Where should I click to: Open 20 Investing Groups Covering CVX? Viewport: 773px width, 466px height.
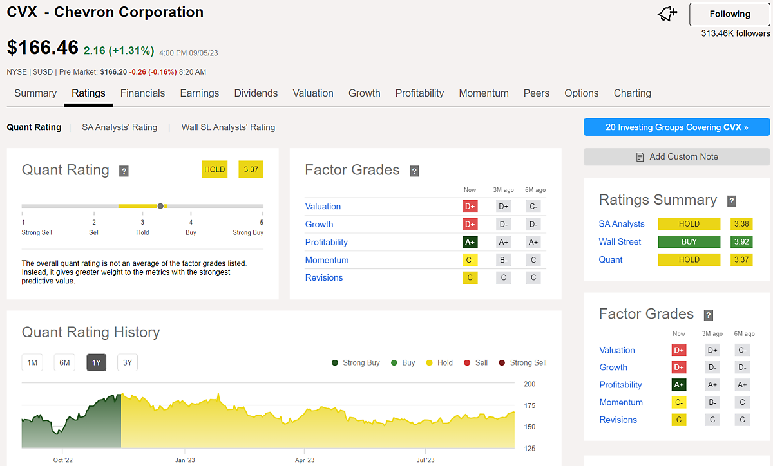click(x=677, y=127)
